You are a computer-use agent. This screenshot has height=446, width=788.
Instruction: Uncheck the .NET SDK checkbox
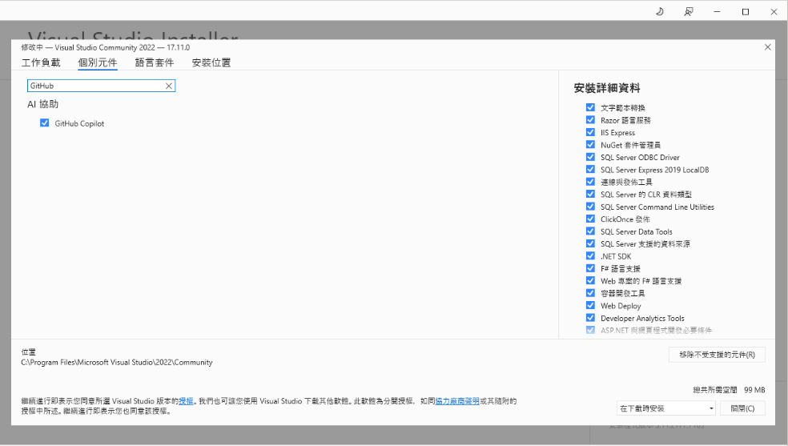(x=590, y=255)
